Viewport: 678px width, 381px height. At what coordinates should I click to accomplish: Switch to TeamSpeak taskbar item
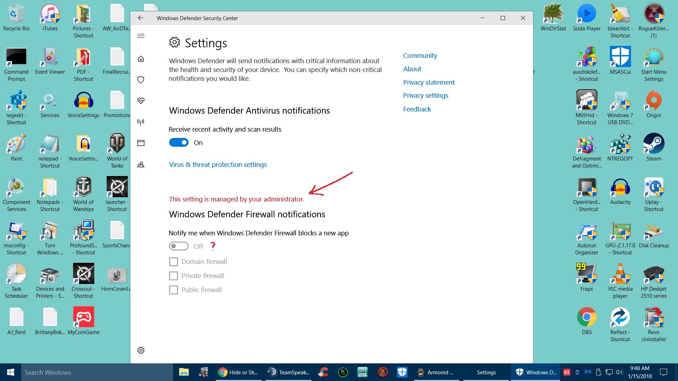(288, 372)
